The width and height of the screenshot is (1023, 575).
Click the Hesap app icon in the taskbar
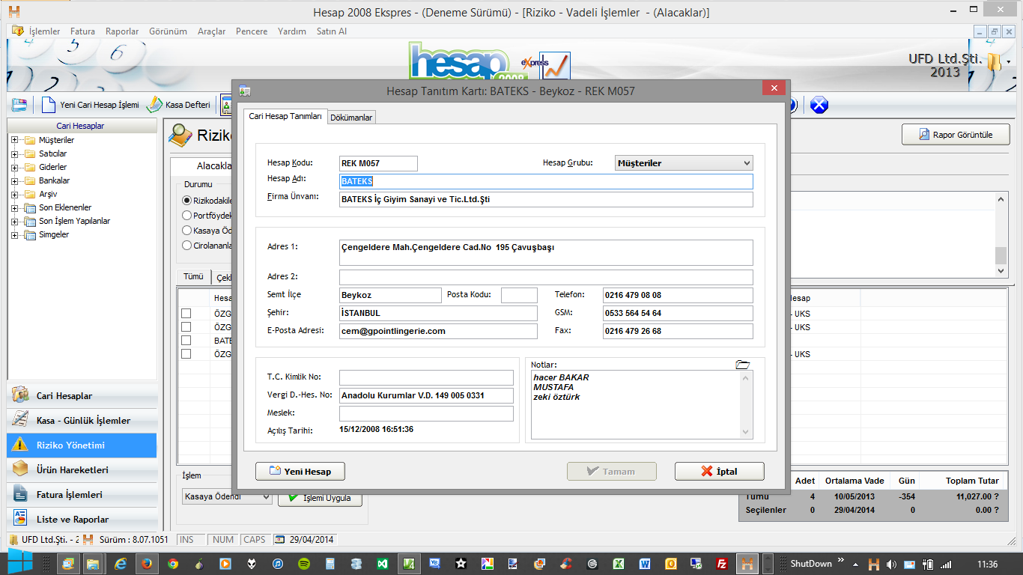coord(747,564)
